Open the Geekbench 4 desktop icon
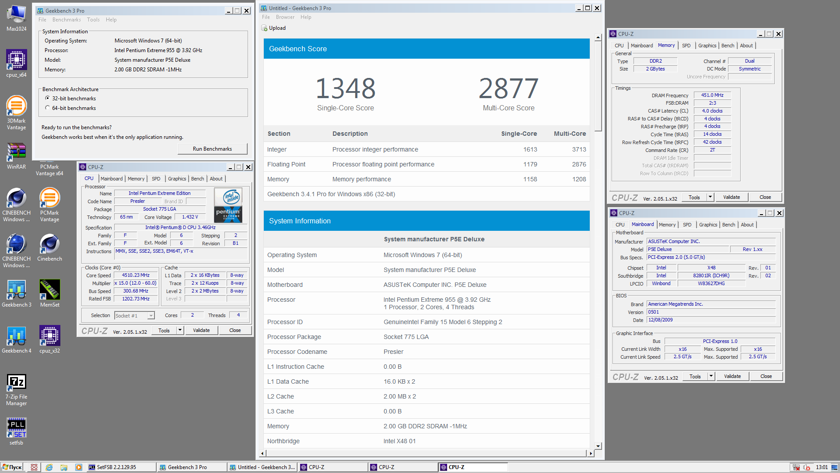This screenshot has width=840, height=473. [x=16, y=340]
